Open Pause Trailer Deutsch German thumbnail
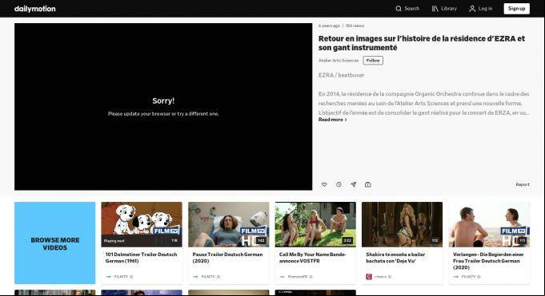 pos(229,225)
